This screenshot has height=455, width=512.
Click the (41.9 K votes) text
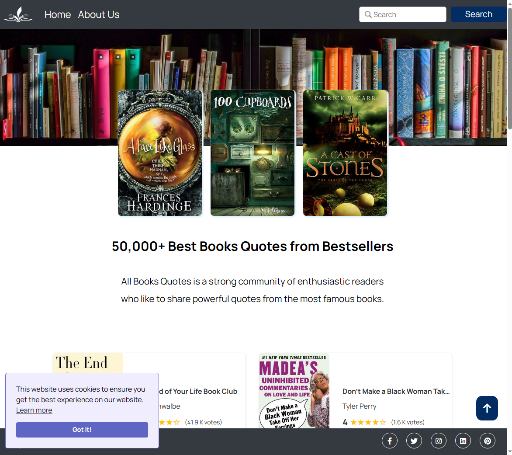tap(204, 422)
